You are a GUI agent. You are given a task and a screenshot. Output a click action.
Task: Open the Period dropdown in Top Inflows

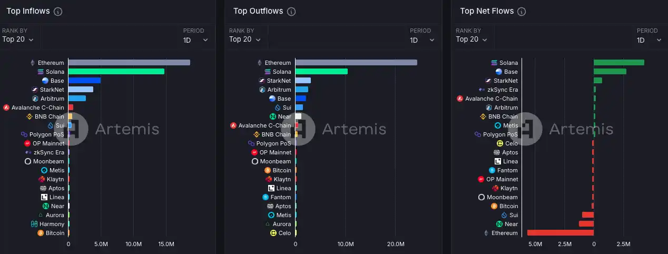(196, 40)
